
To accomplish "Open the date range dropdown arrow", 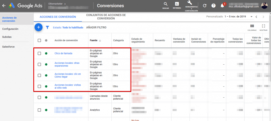I will pos(251,17).
